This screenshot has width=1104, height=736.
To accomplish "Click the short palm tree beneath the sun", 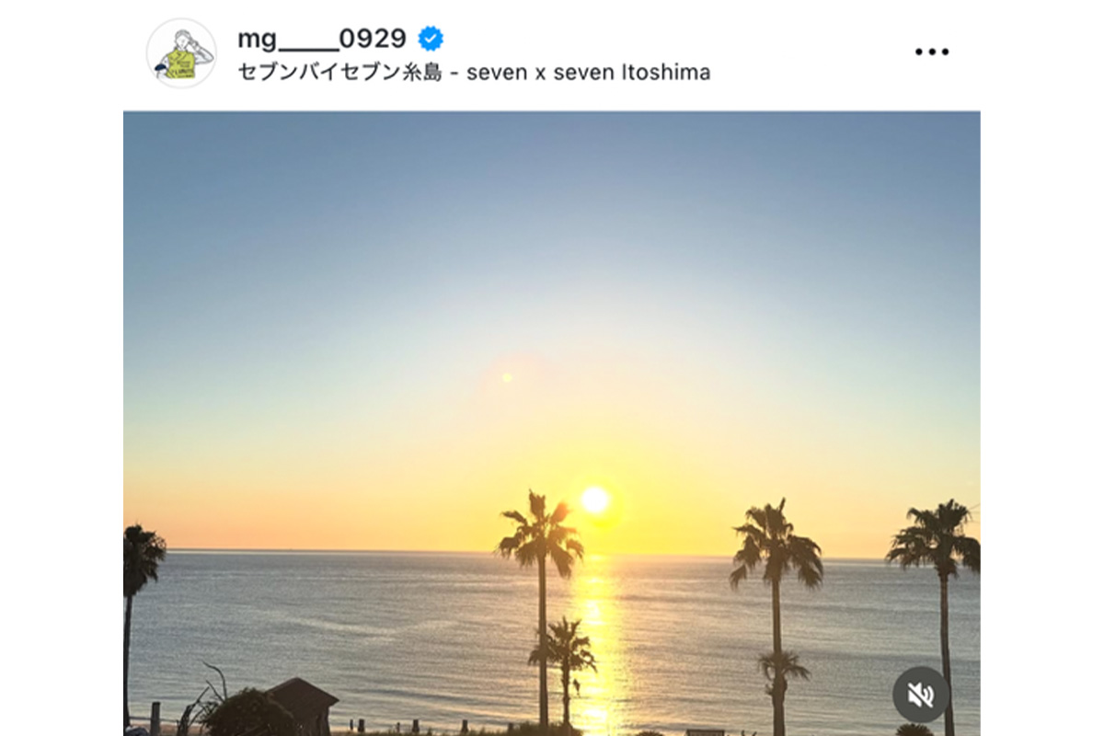I will (564, 658).
